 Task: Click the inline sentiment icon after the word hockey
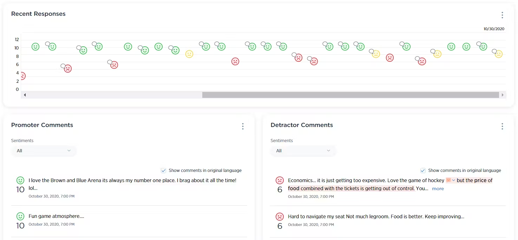[448, 180]
